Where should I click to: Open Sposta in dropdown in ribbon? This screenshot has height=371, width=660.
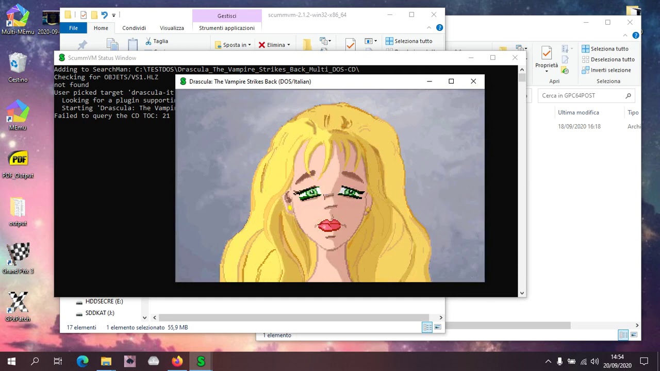[x=233, y=45]
